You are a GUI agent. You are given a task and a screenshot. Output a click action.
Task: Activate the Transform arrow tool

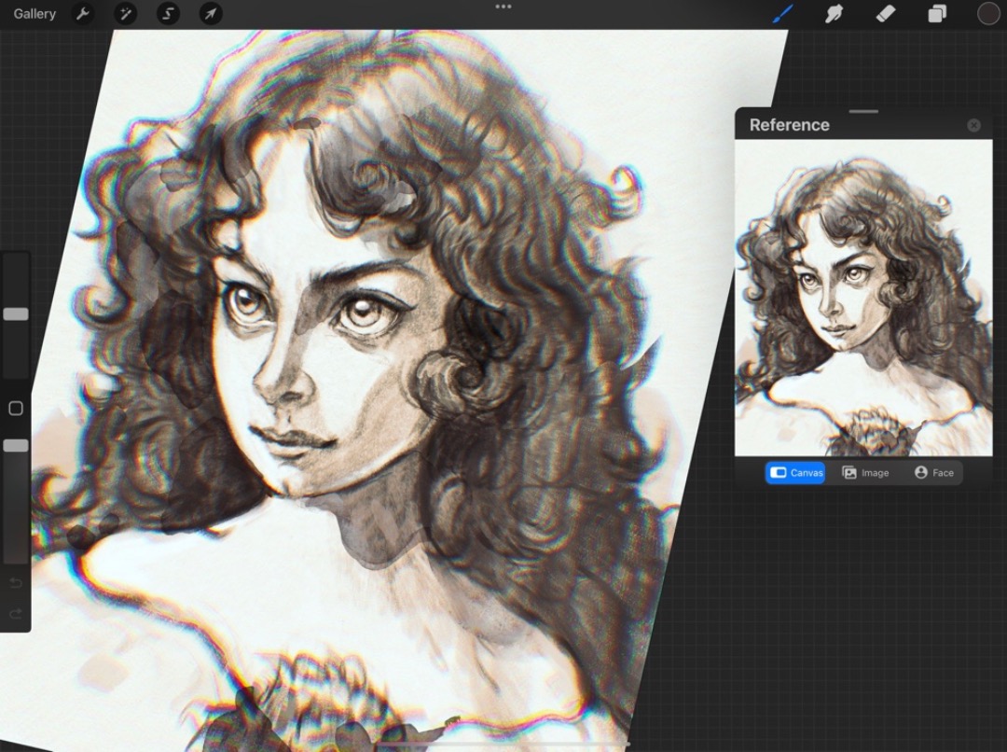[211, 13]
